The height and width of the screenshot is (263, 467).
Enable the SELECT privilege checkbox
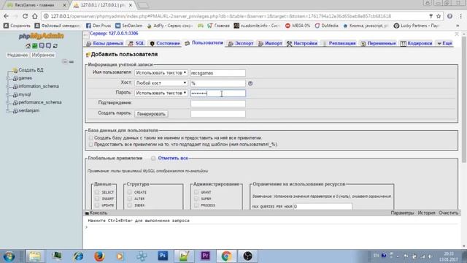(97, 192)
